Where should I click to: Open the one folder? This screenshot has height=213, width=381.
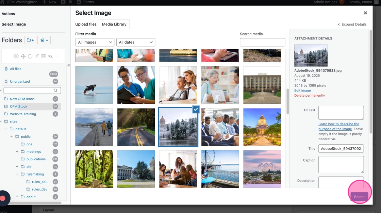coord(29,144)
